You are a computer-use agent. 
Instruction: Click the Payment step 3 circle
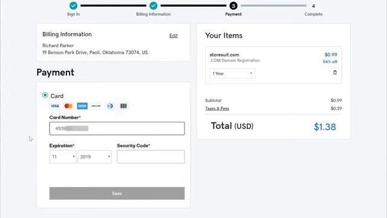click(233, 5)
